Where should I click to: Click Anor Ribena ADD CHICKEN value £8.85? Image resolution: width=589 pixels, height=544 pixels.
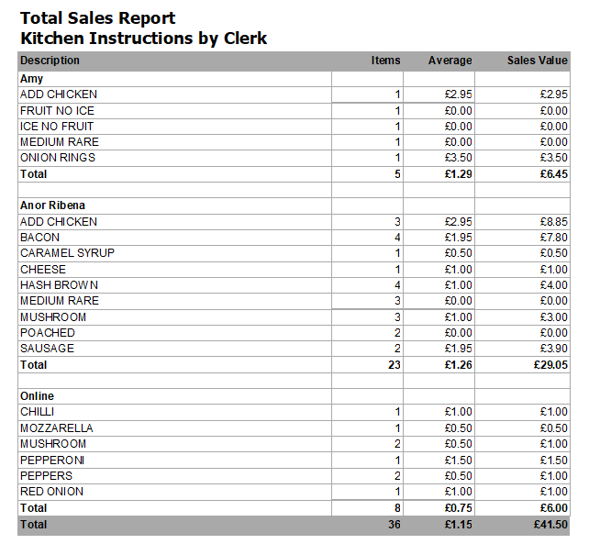click(554, 222)
